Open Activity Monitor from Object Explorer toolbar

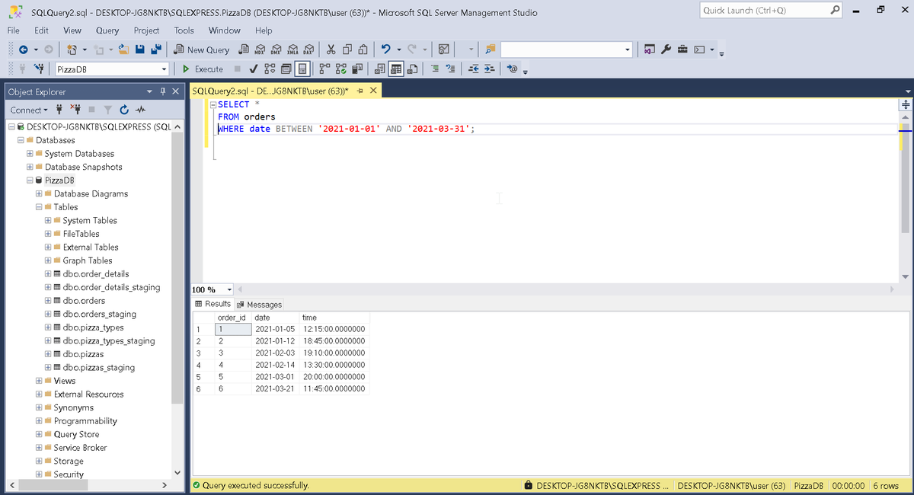139,110
